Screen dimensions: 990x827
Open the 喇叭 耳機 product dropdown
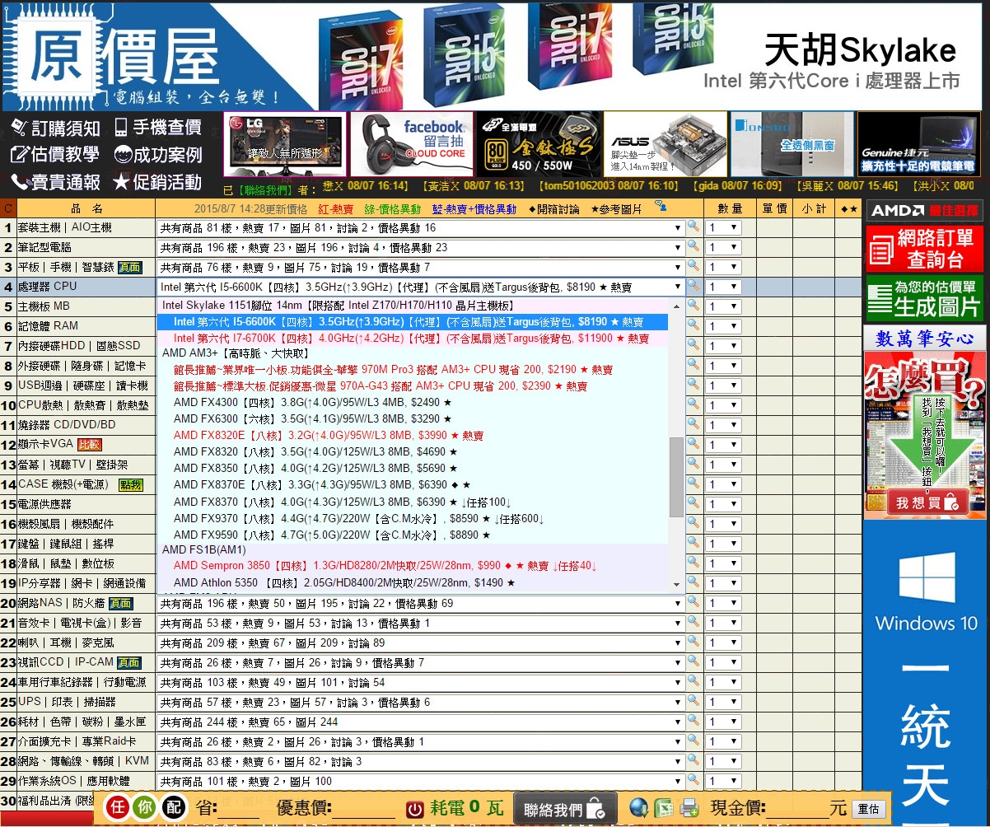420,642
